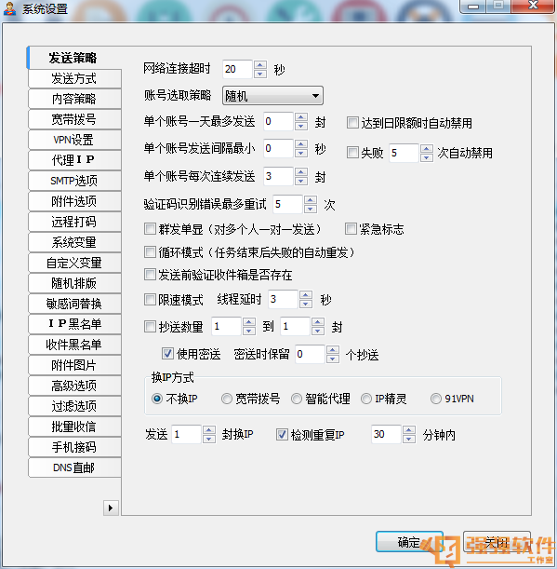The image size is (557, 569).
Task: Click the 确定 button
Action: click(409, 542)
